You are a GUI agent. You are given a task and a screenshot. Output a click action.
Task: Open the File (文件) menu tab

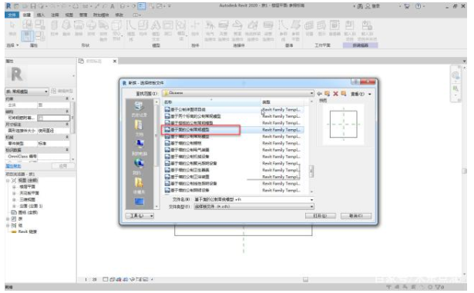point(12,15)
